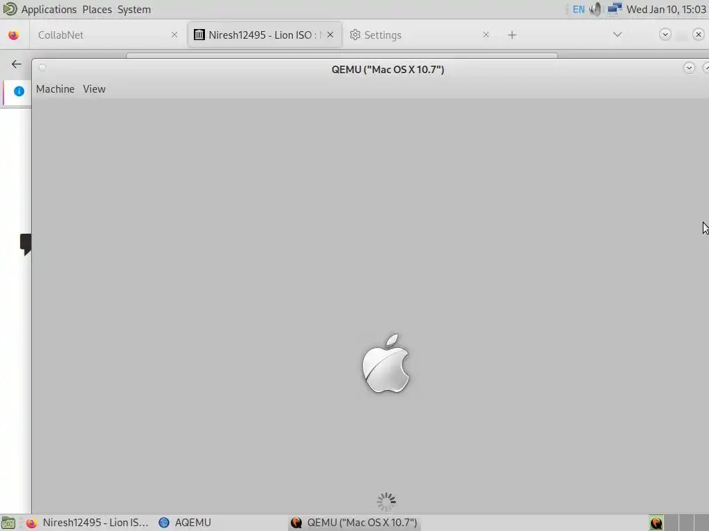This screenshot has width=709, height=531.
Task: Click the black comment bubble icon in Firefox
Action: point(26,244)
